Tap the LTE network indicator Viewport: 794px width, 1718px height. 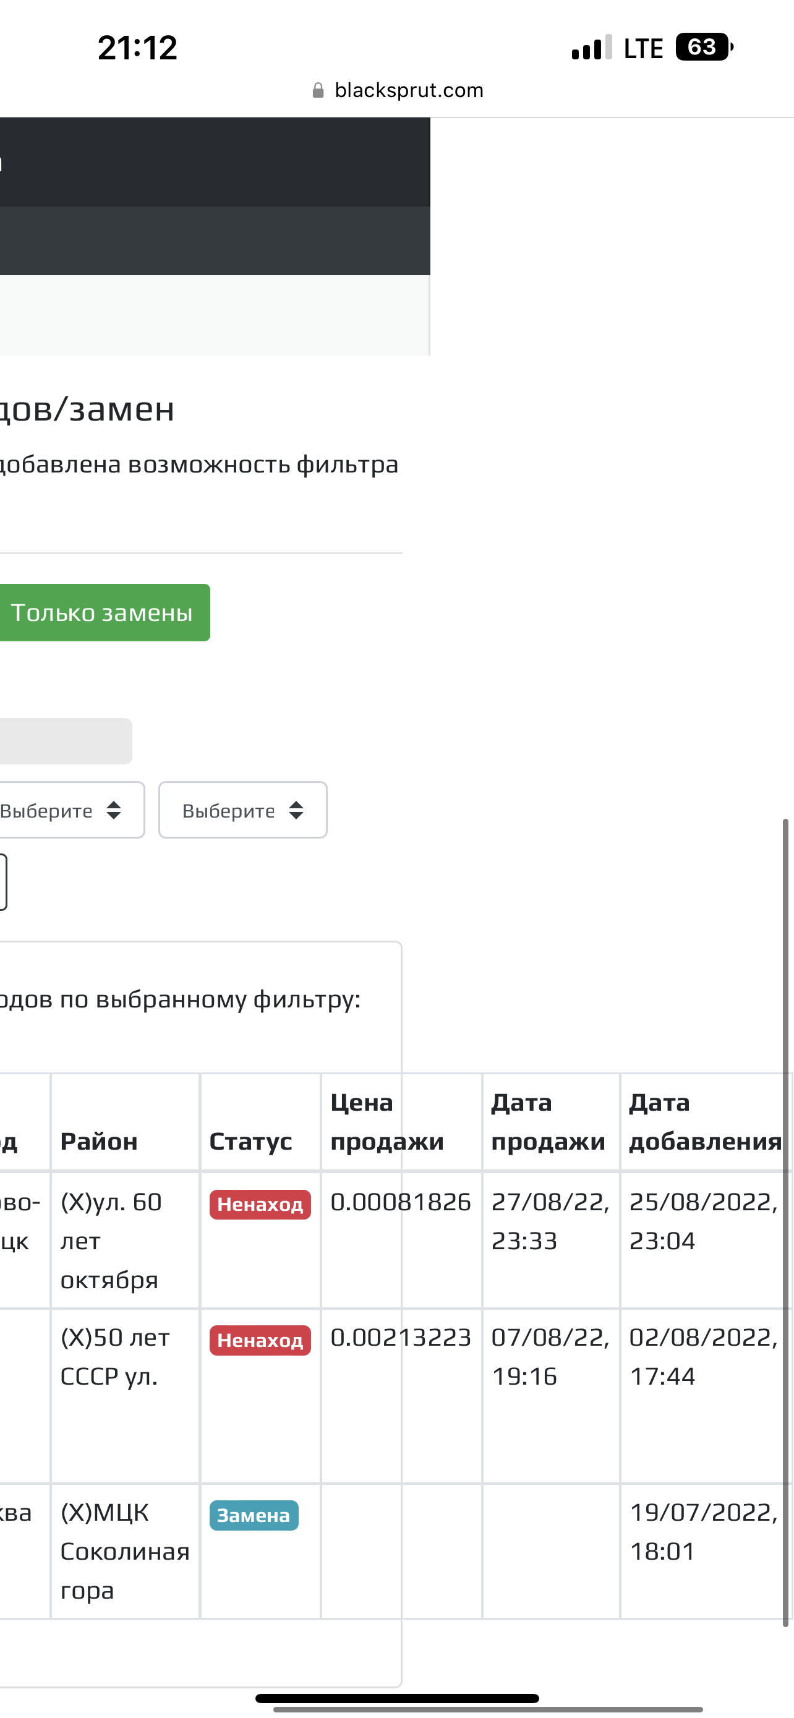point(643,49)
